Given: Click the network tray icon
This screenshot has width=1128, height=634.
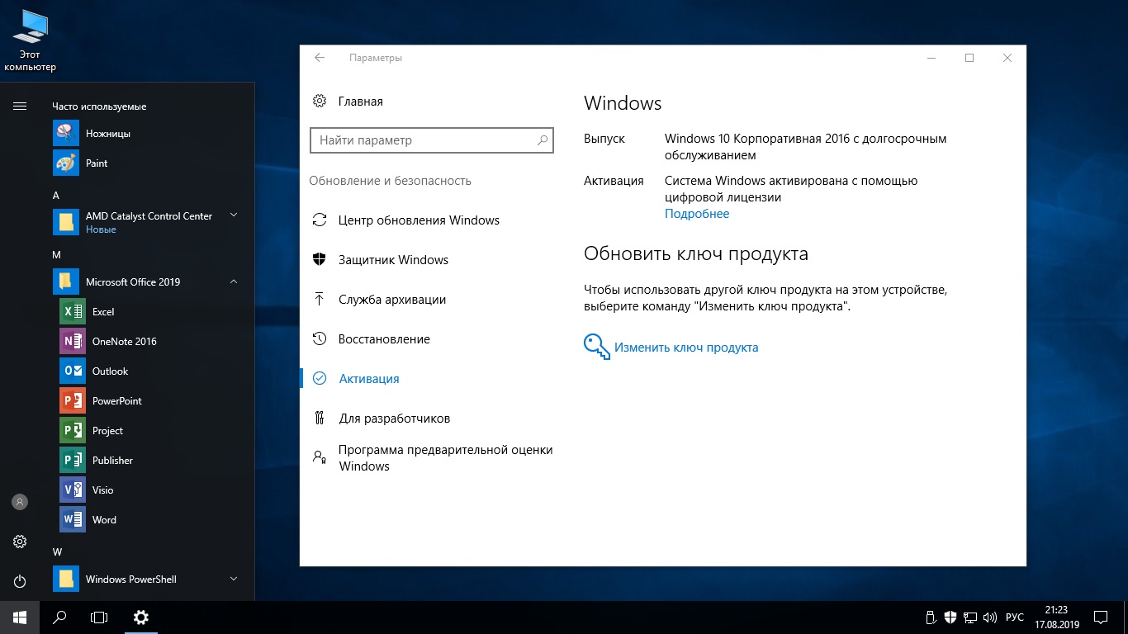Looking at the screenshot, I should tap(969, 617).
